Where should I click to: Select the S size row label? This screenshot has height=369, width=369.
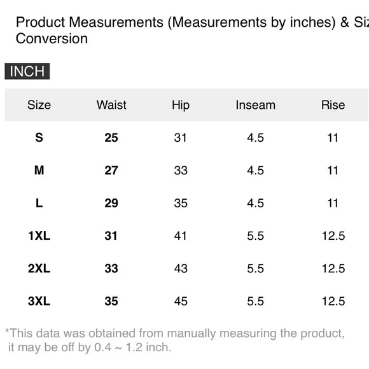click(x=39, y=137)
